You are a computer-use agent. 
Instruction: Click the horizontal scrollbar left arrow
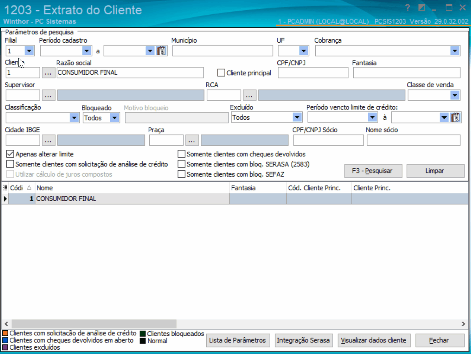tap(6, 324)
